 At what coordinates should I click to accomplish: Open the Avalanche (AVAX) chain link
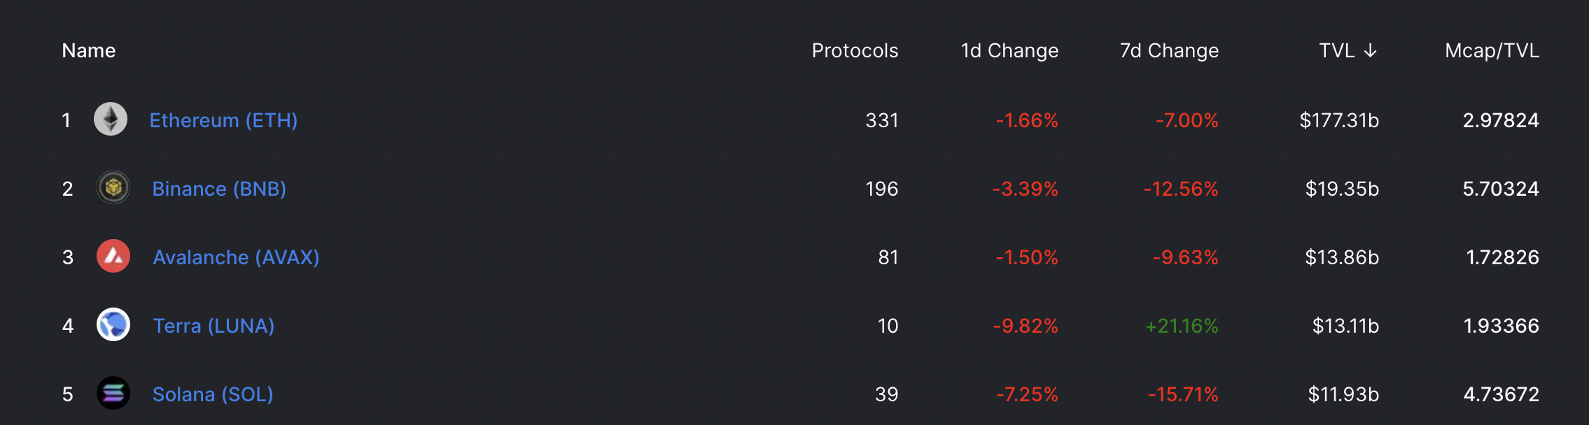point(236,257)
